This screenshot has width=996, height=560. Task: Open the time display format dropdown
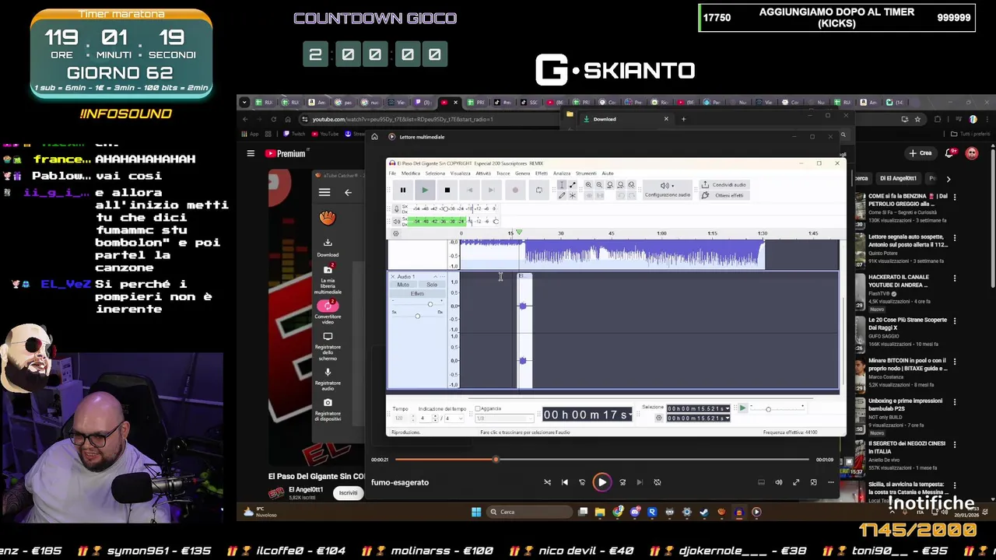(631, 415)
